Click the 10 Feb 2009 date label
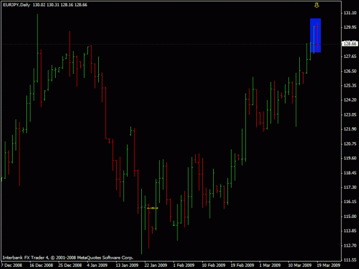Screen dimensions: 359x269 (x=213, y=266)
